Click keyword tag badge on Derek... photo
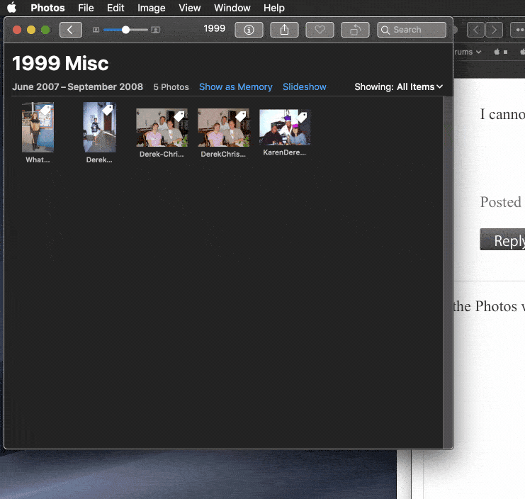525x499 pixels. [108, 110]
